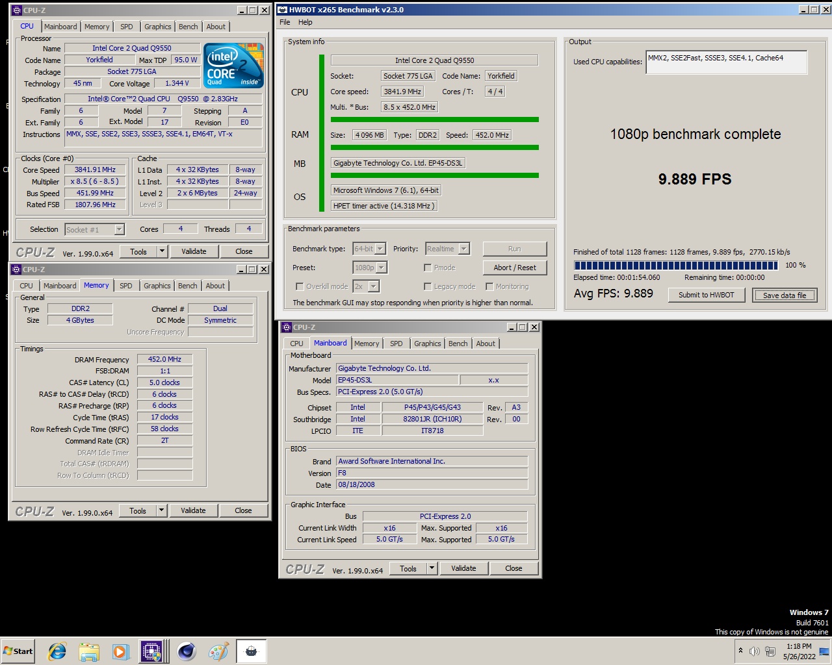Toggle the Monitoring checkbox

tap(489, 286)
